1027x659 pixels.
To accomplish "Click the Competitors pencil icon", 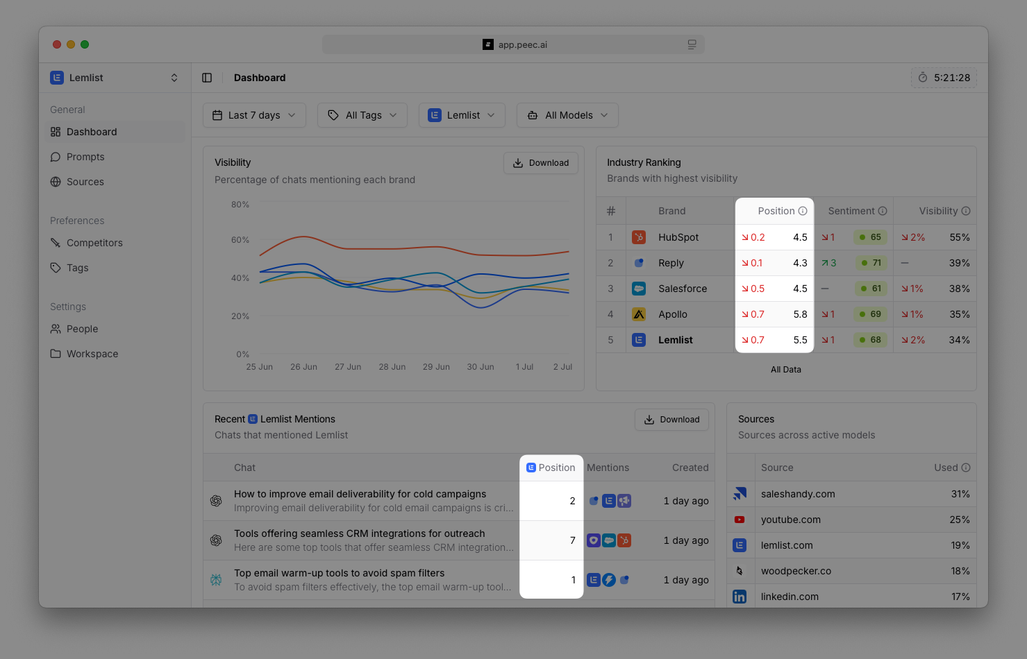I will point(56,243).
